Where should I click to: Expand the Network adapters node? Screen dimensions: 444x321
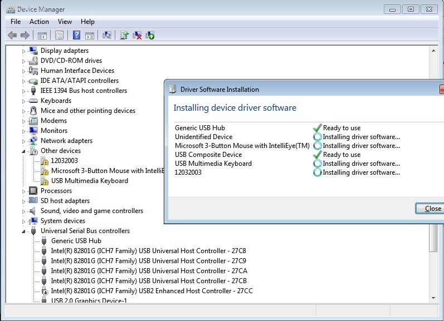point(24,141)
